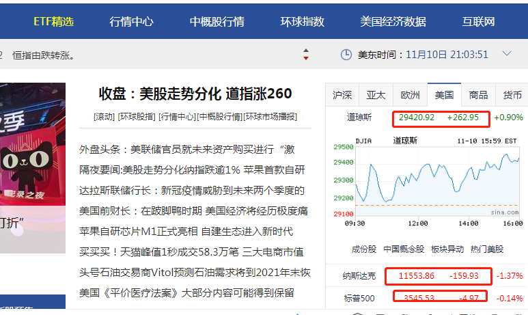Click Nasdaq change -1.37%
The height and width of the screenshot is (315, 528).
pyautogui.click(x=510, y=276)
